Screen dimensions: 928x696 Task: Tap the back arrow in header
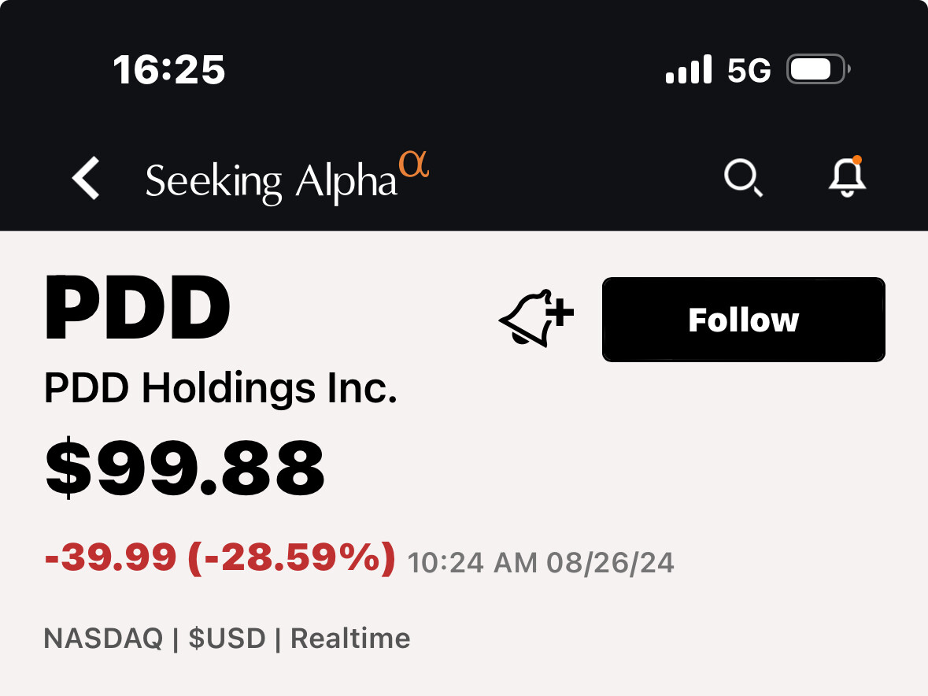(87, 178)
